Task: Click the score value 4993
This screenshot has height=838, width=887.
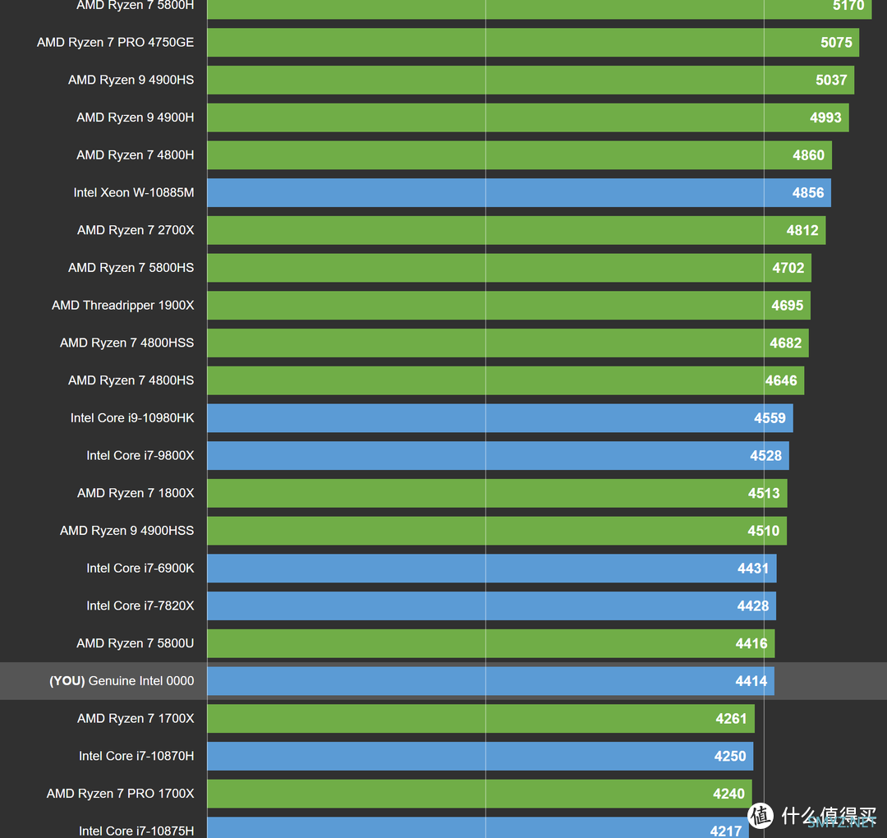Action: click(x=825, y=117)
